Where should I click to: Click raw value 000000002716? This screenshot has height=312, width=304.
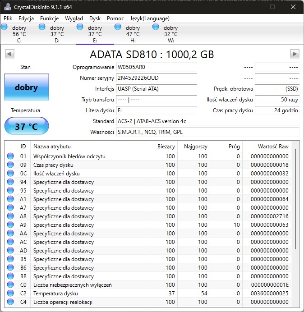(x=270, y=216)
